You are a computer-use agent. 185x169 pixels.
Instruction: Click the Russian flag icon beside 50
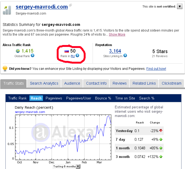(x=66, y=51)
